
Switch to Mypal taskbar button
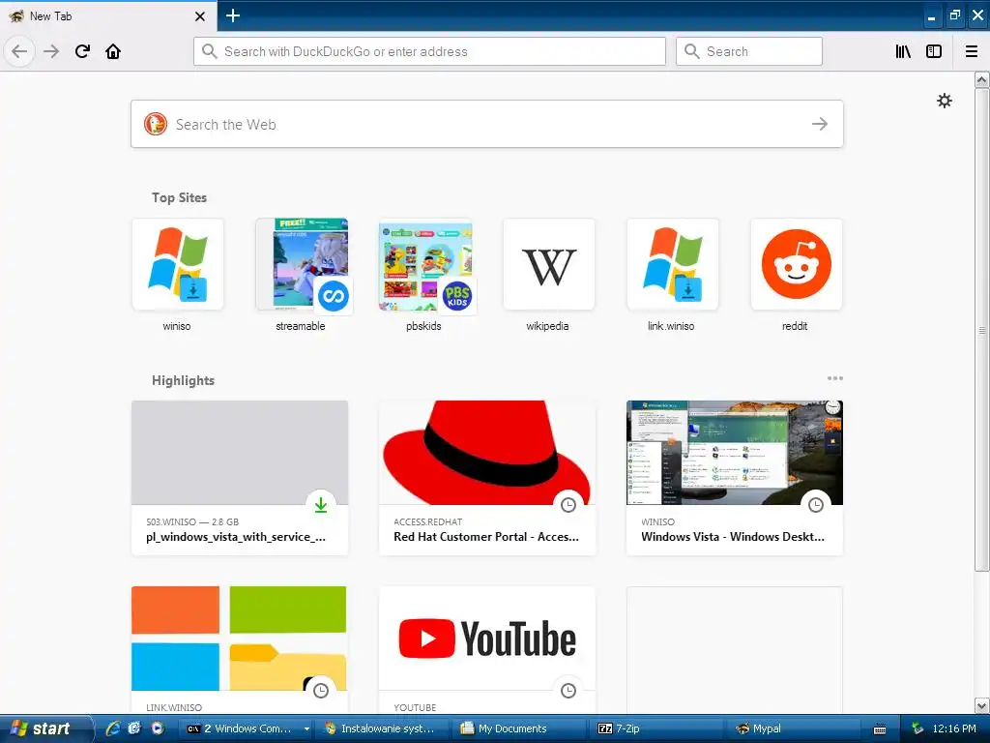point(795,728)
